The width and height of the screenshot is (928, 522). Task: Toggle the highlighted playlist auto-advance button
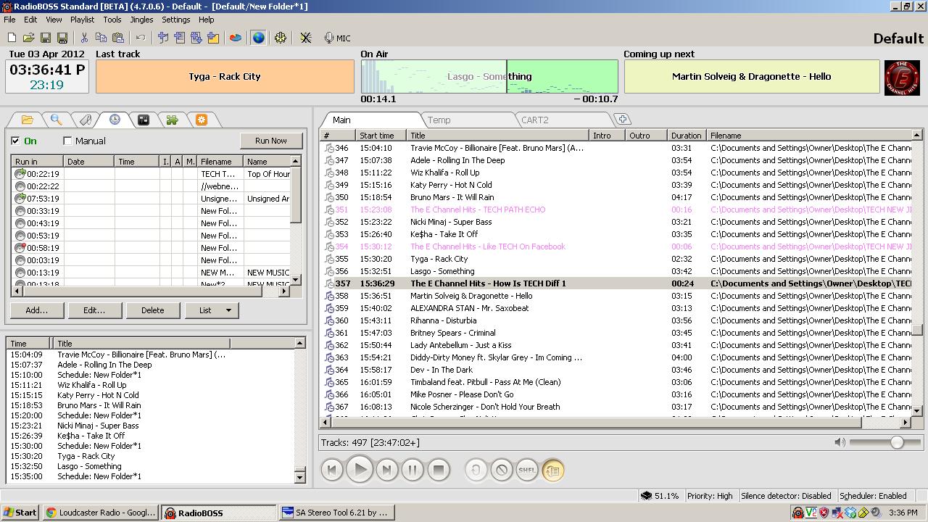pos(552,470)
